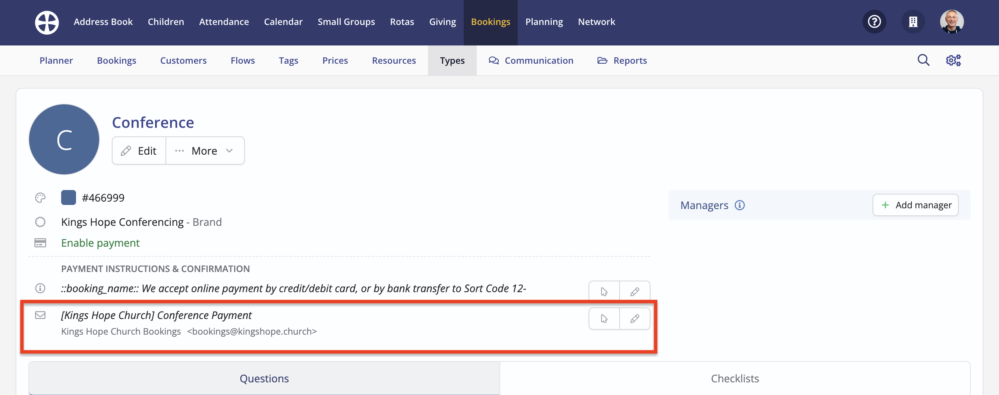Click the payment card icon

tap(40, 243)
